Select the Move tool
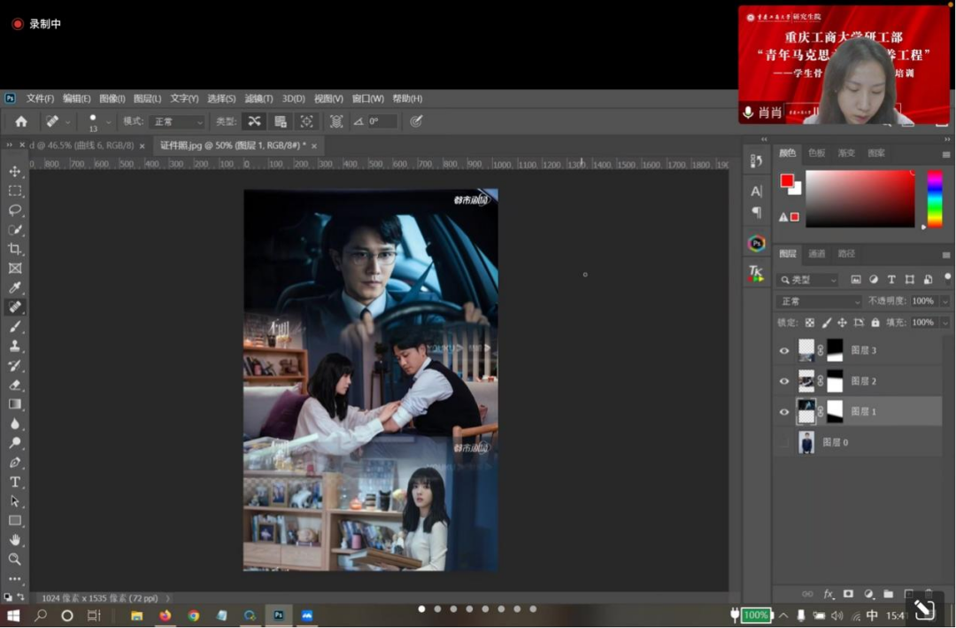The height and width of the screenshot is (628, 956). [x=15, y=172]
